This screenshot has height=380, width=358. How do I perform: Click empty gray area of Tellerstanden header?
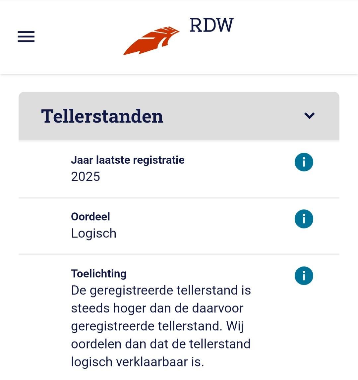pos(232,116)
